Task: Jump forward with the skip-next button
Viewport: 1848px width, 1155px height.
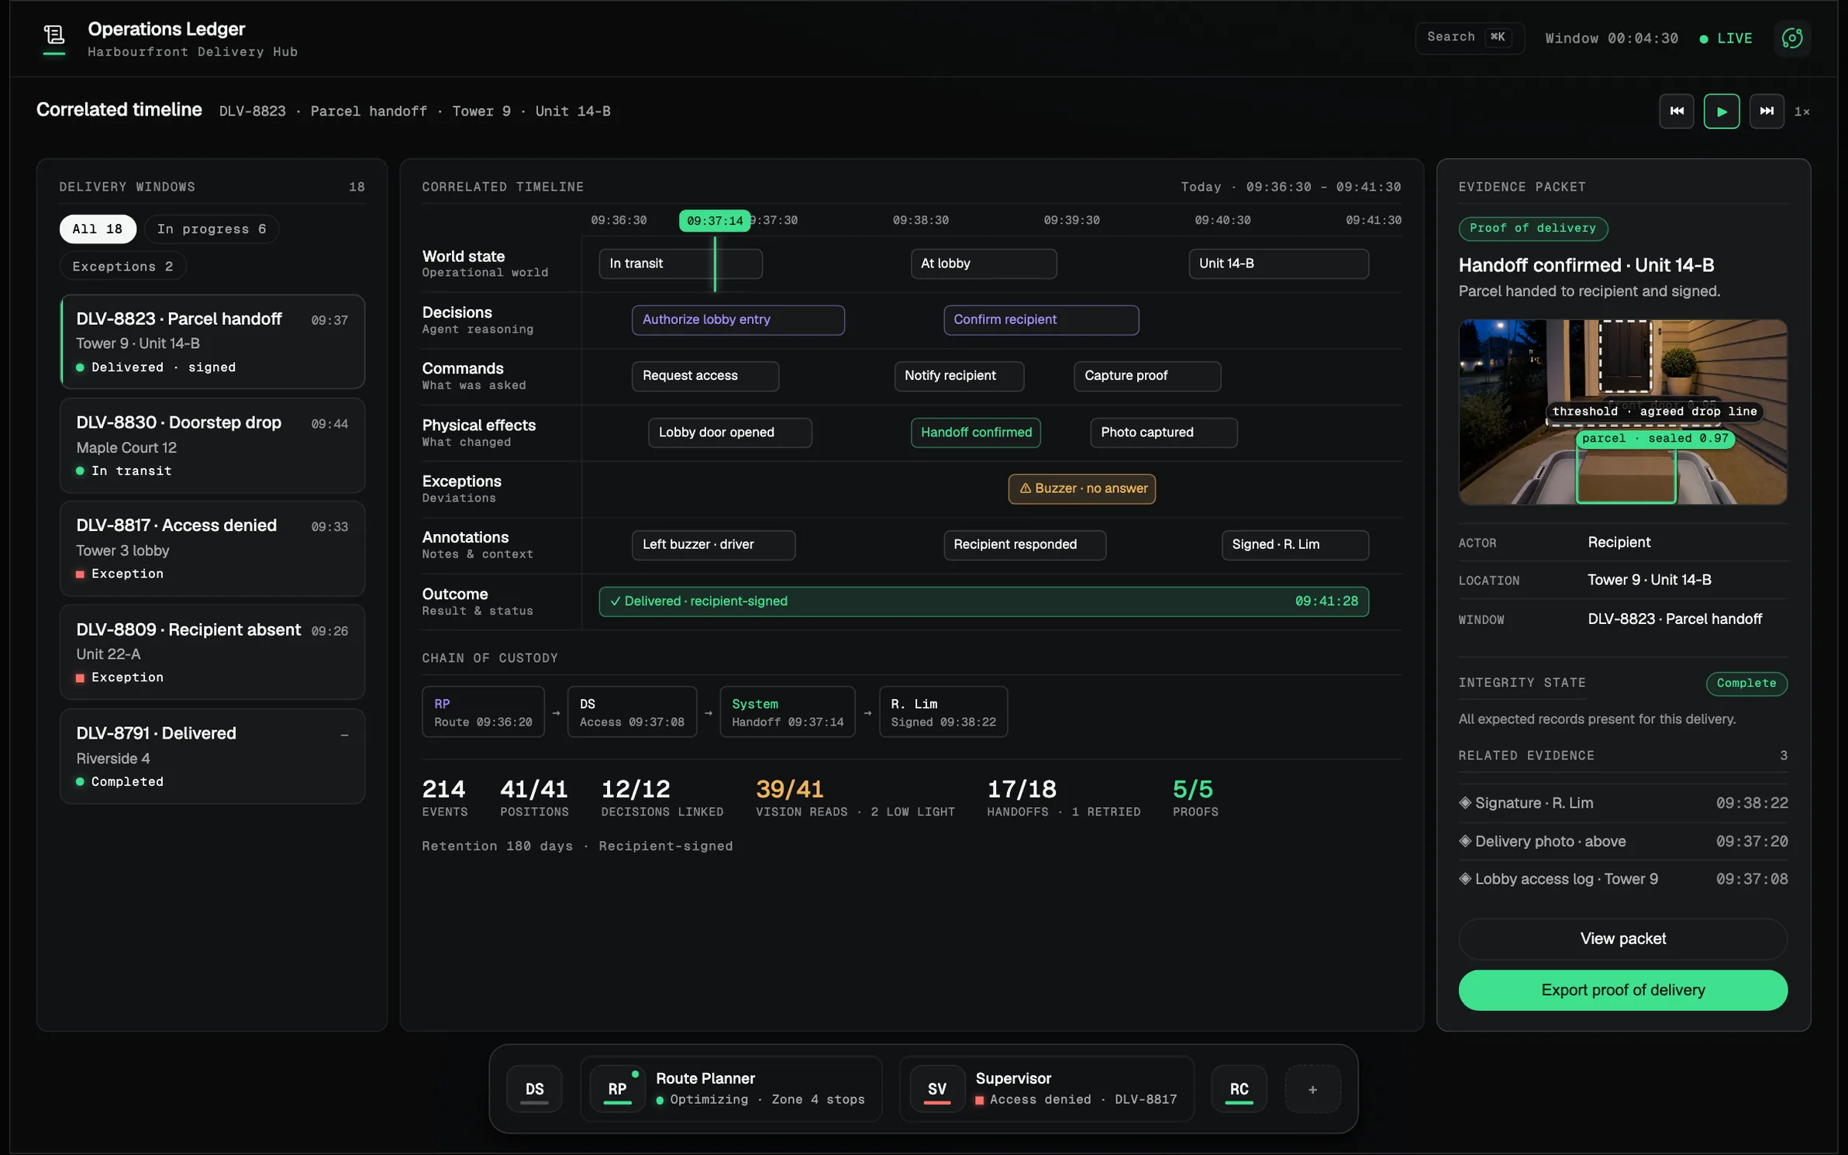Action: (1767, 111)
